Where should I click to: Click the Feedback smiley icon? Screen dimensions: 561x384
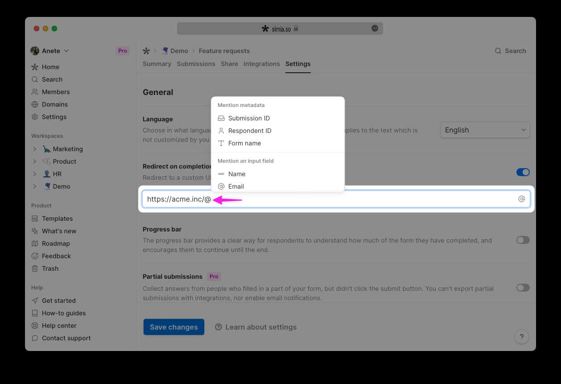point(35,256)
